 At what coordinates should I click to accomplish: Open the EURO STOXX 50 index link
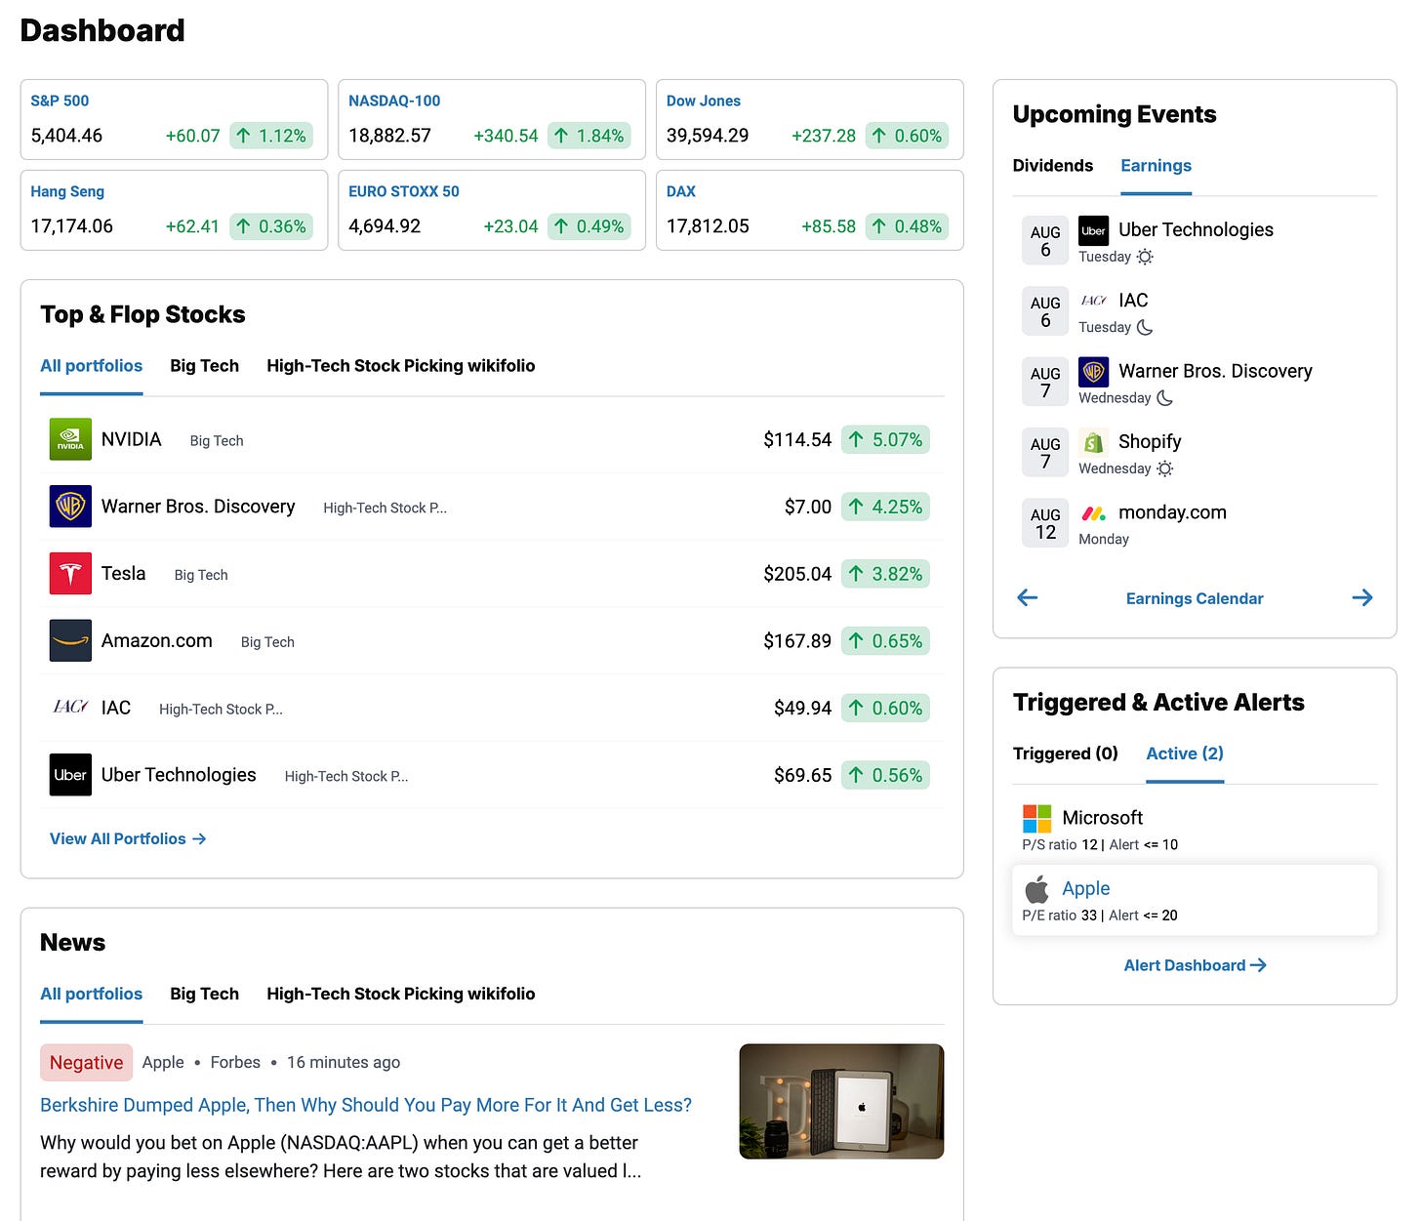coord(404,191)
